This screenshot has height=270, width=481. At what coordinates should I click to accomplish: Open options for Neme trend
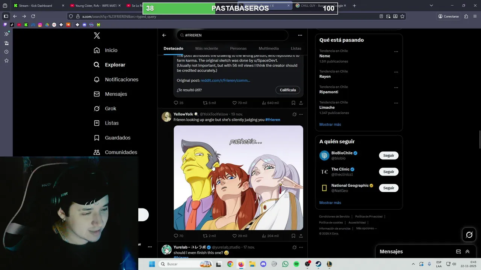pyautogui.click(x=396, y=52)
